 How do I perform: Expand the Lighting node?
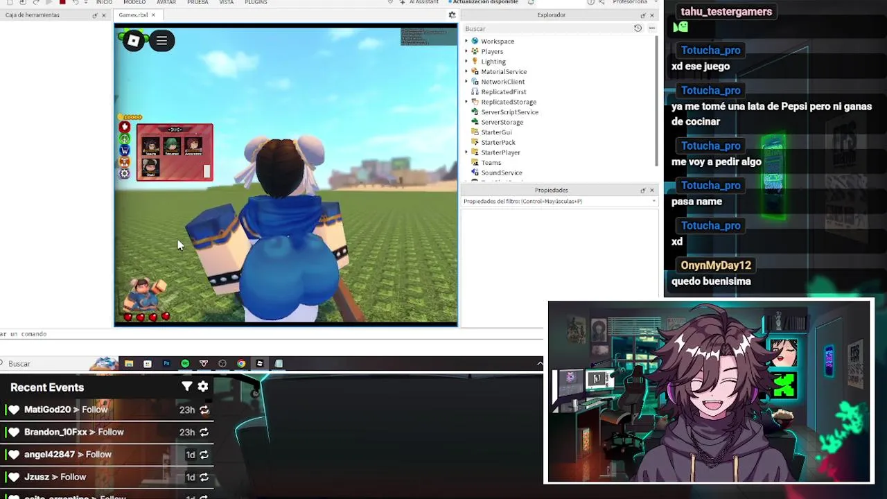click(466, 62)
